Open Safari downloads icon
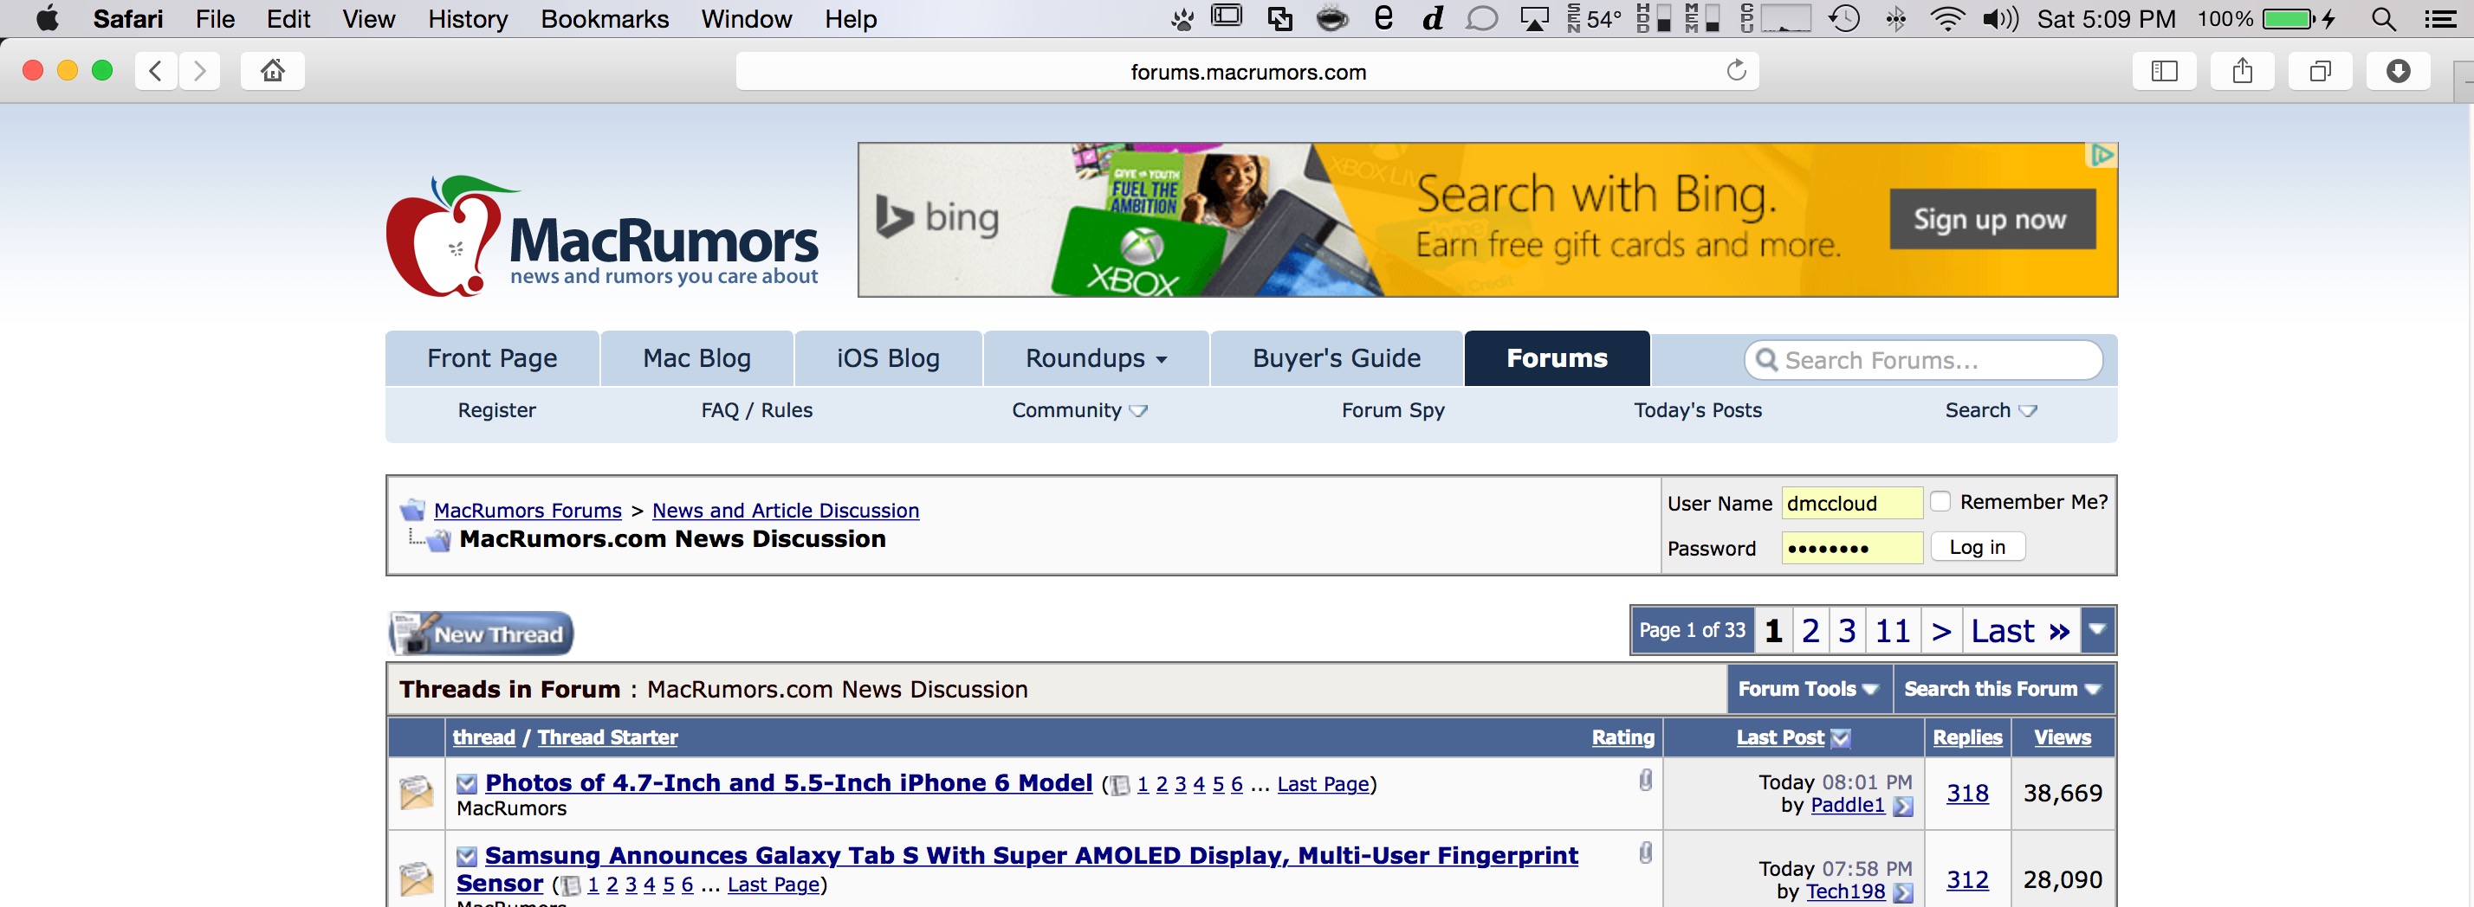 point(2397,71)
